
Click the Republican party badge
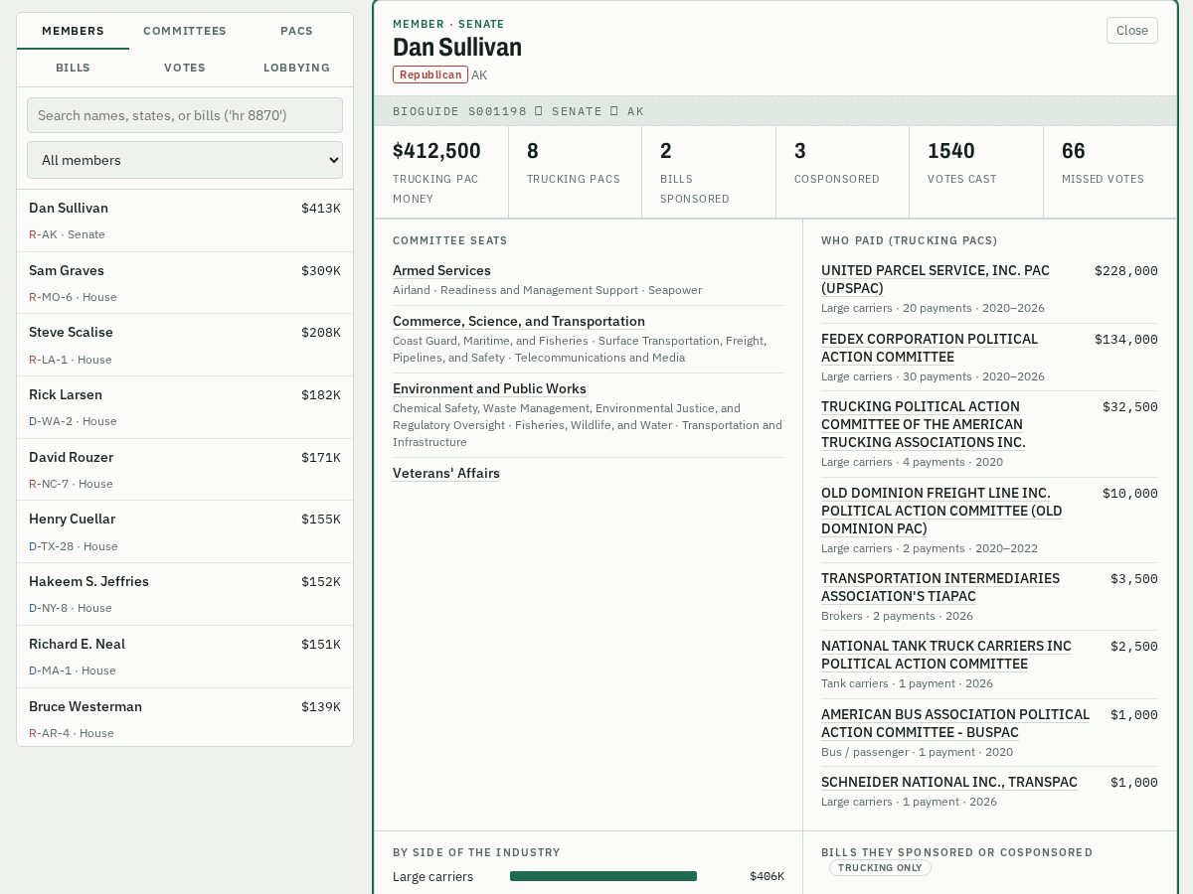(429, 74)
